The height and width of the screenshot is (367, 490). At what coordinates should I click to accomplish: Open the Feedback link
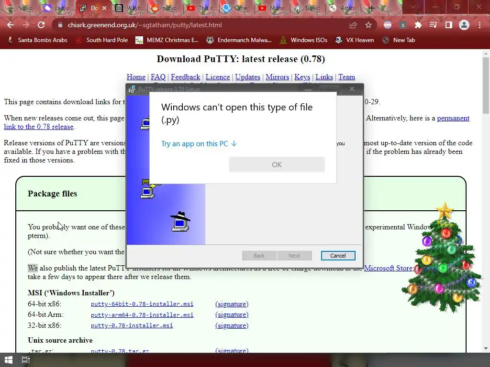click(x=186, y=77)
